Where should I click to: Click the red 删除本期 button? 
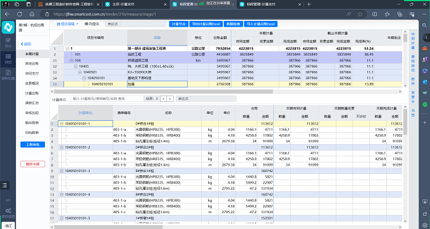coord(33,164)
